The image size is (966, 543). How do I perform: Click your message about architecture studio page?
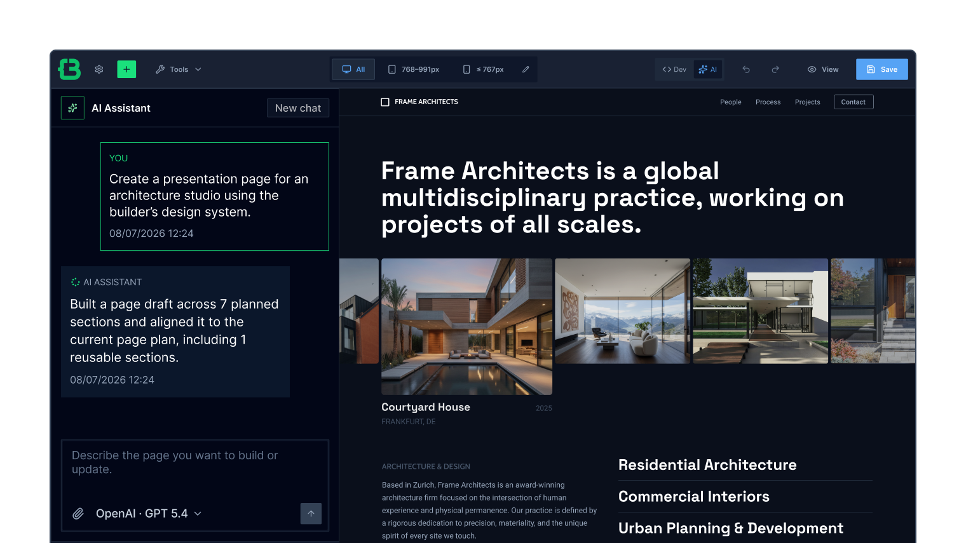point(215,196)
